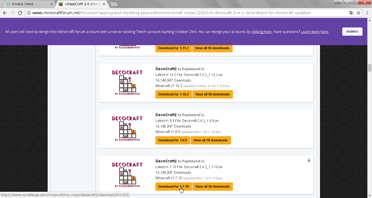Click 'Uploaded October 28 2017, 8:57pm' text
Viewport: 372px width, 198px height.
206,86
